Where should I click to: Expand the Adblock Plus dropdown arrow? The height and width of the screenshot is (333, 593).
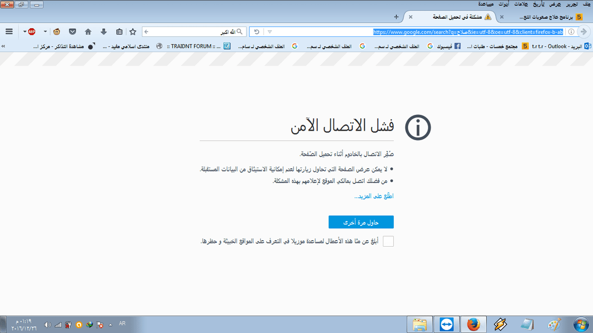click(x=24, y=32)
